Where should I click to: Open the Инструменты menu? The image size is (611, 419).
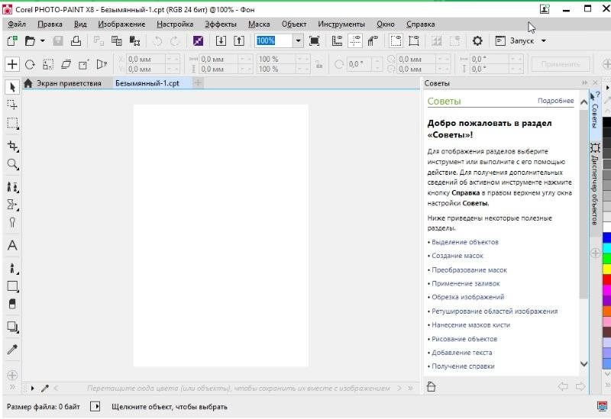click(341, 24)
